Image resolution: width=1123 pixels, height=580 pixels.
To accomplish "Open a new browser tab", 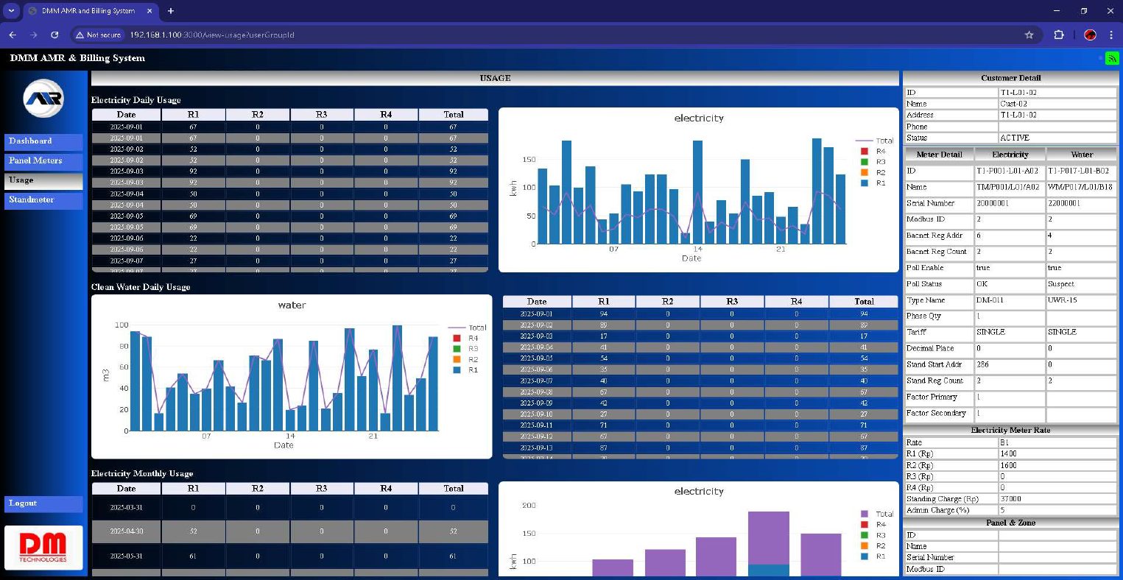I will (171, 11).
